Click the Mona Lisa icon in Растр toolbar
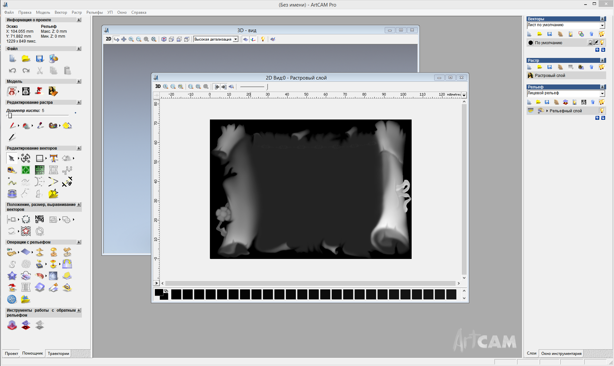Viewport: 614px width, 366px height. tap(581, 67)
